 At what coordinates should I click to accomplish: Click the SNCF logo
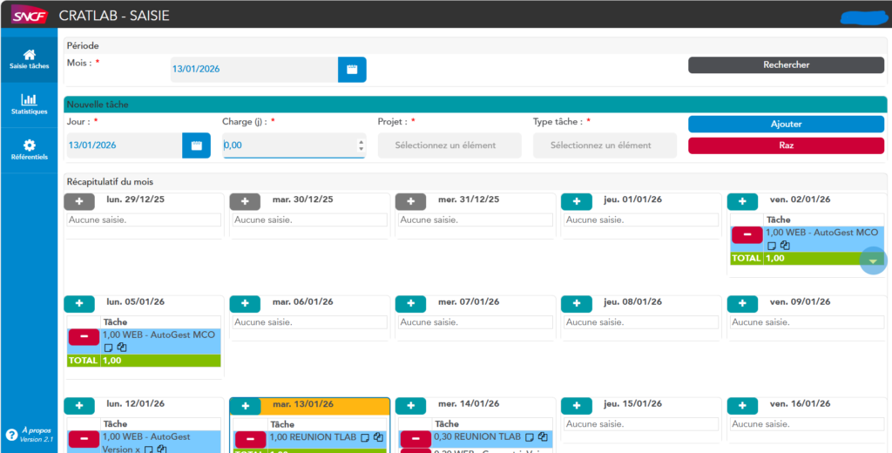point(29,15)
